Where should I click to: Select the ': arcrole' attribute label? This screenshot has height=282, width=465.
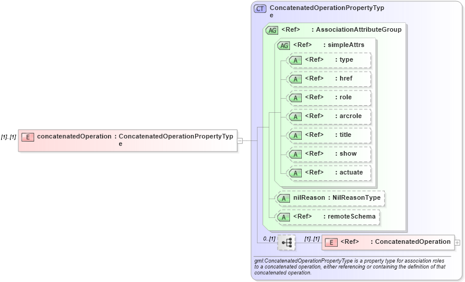[x=348, y=116]
